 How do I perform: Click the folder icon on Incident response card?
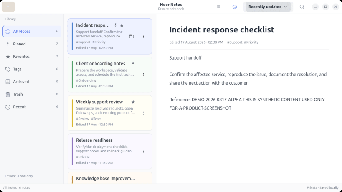click(x=132, y=36)
